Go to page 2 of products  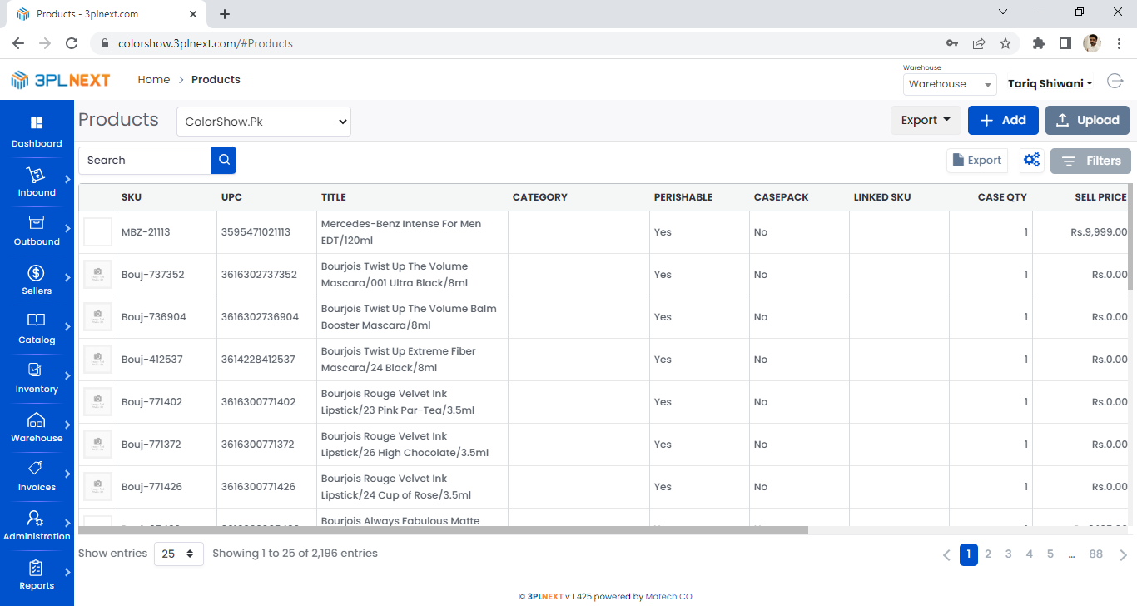pyautogui.click(x=988, y=554)
